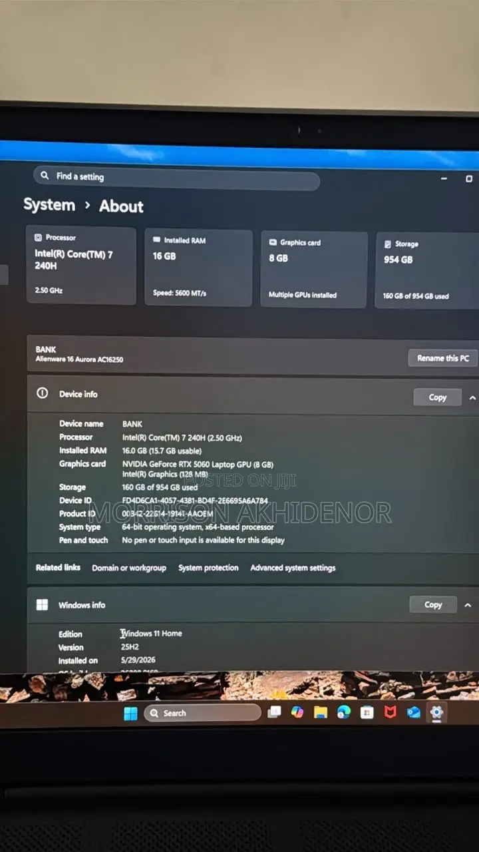Viewport: 479px width, 852px height.
Task: Click the Device info circle icon
Action: coord(43,393)
